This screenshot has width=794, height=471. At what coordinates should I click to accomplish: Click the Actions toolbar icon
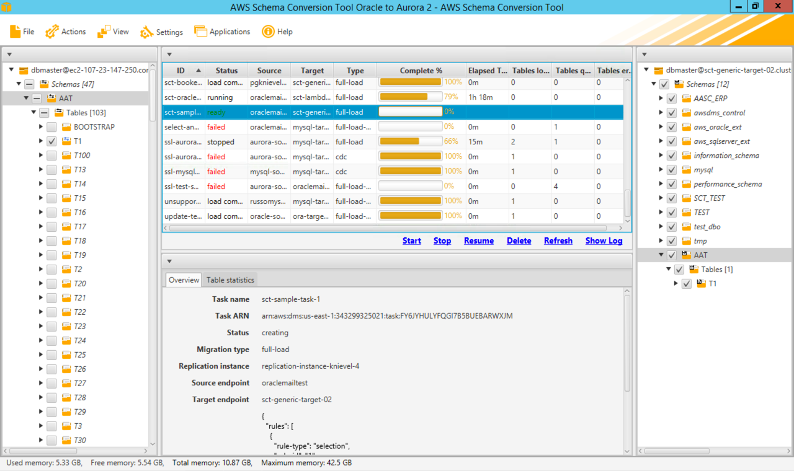click(x=52, y=32)
